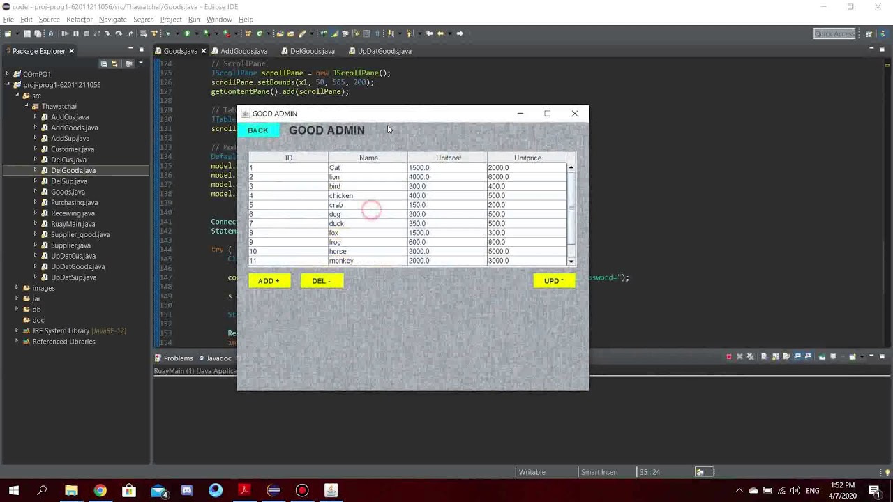Click the Name column header
This screenshot has width=893, height=502.
coord(368,158)
